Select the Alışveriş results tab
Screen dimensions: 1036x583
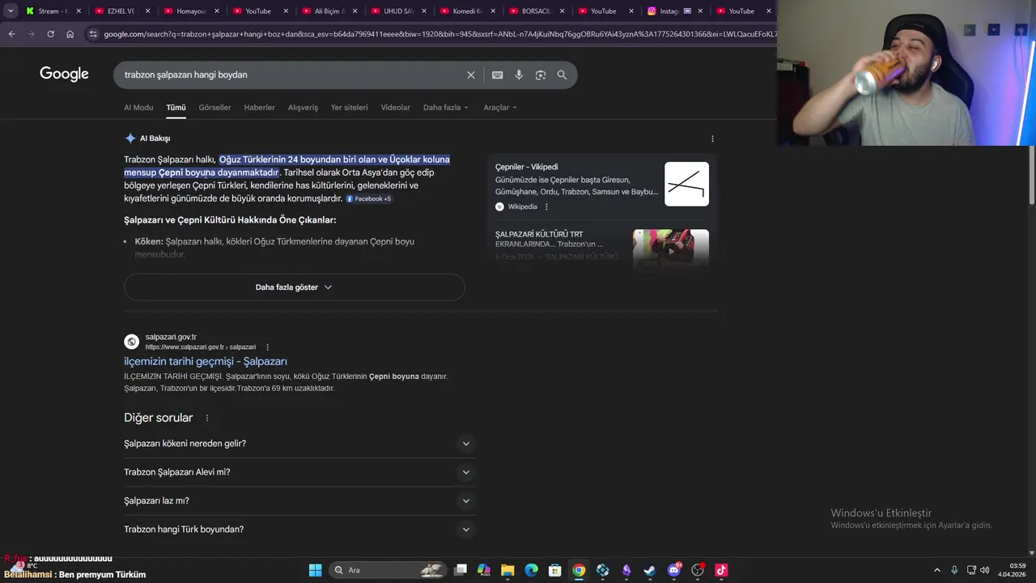click(303, 108)
